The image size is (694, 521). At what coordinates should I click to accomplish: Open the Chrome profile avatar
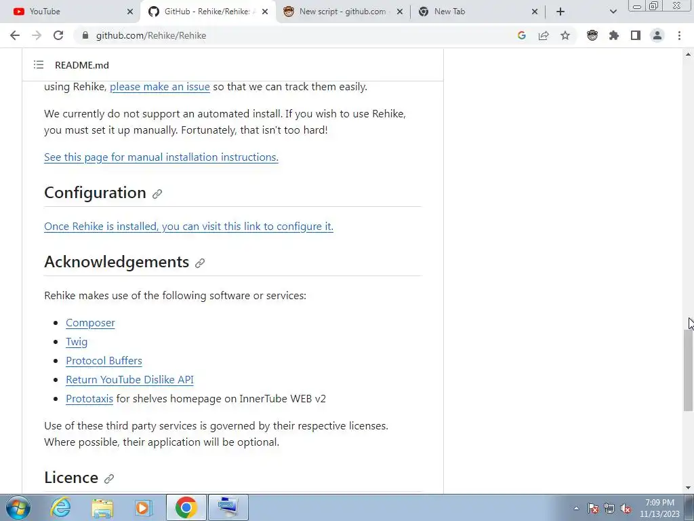(657, 35)
